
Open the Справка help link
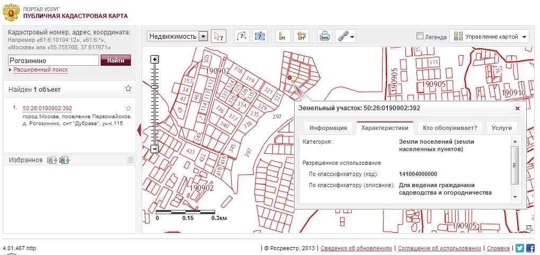[498, 248]
